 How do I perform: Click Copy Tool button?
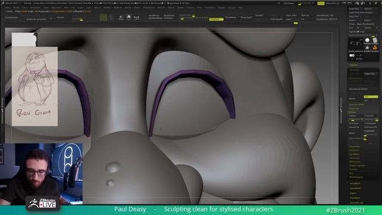[x=354, y=16]
